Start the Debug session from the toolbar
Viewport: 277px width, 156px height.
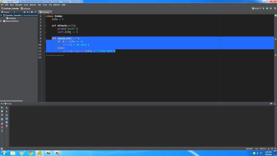pyautogui.click(x=267, y=8)
